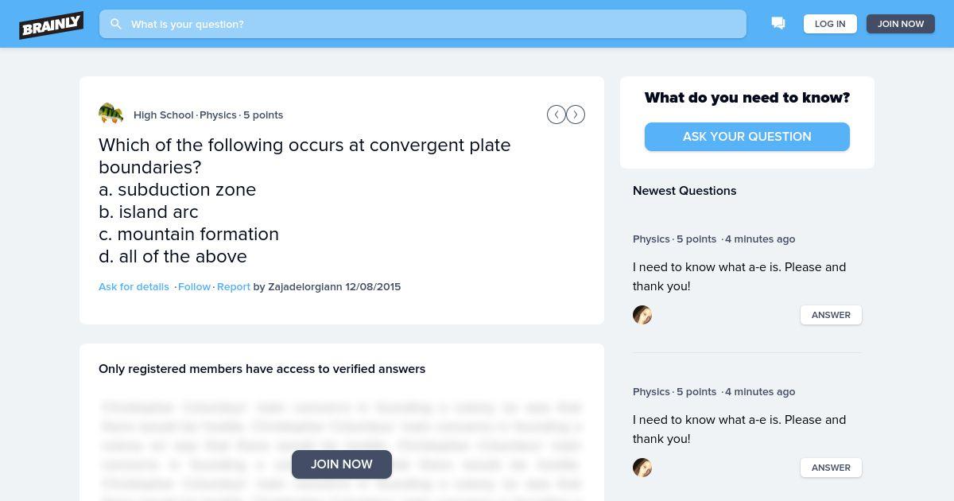This screenshot has width=954, height=501.
Task: Click ANSWER on first newest question
Action: click(x=831, y=315)
